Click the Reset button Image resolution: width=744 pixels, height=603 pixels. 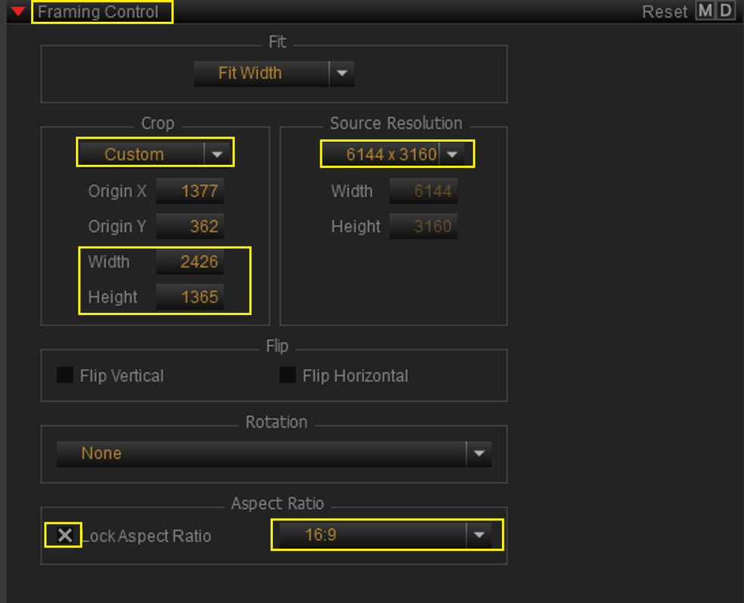pos(664,12)
